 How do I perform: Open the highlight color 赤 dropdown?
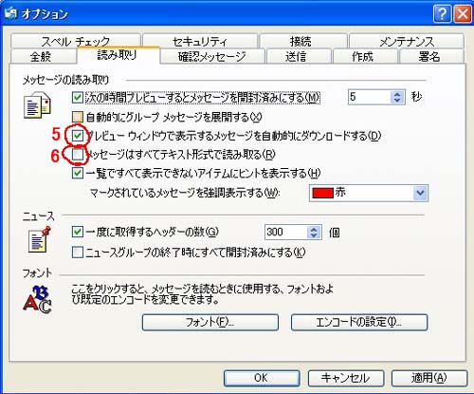pyautogui.click(x=420, y=193)
